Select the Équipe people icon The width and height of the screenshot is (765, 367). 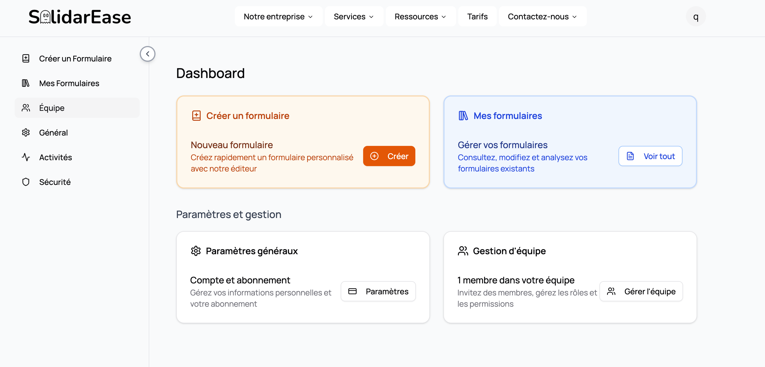[26, 108]
